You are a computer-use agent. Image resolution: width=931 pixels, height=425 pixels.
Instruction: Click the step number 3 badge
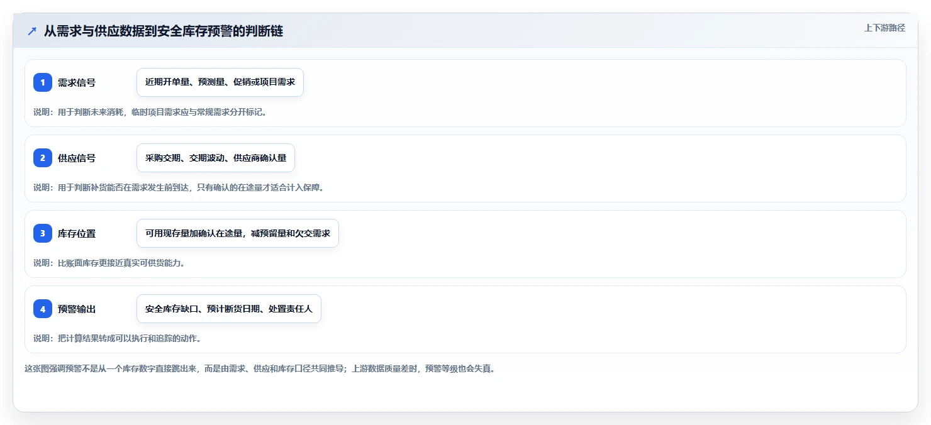43,233
